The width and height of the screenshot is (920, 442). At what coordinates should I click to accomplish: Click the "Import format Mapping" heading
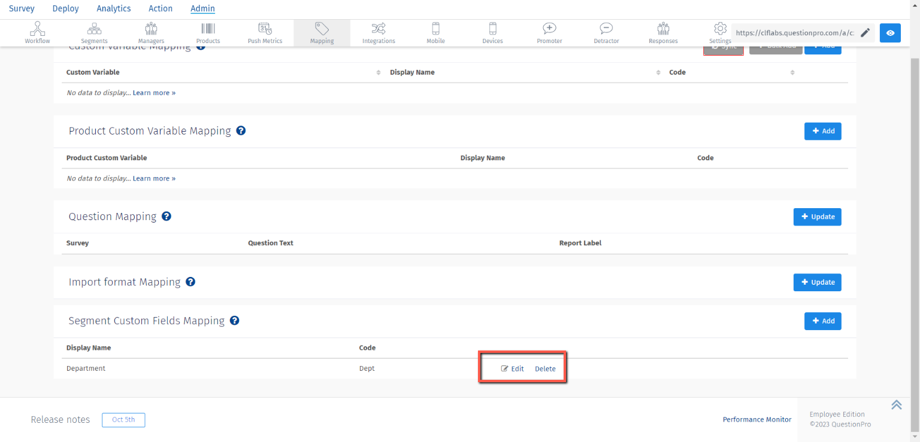[125, 282]
